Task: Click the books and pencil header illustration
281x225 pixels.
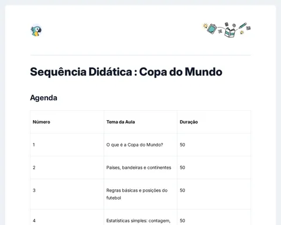Action: (x=227, y=30)
